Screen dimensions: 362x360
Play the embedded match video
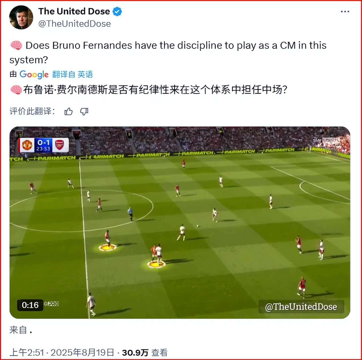tap(180, 223)
